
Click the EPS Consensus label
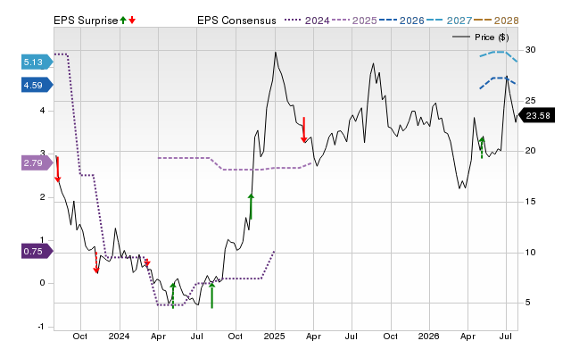(x=236, y=21)
